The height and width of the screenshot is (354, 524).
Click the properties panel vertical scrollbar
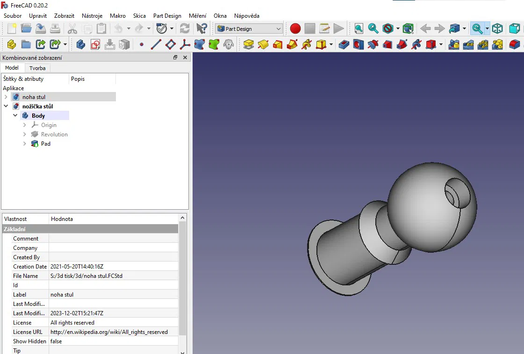(x=182, y=280)
